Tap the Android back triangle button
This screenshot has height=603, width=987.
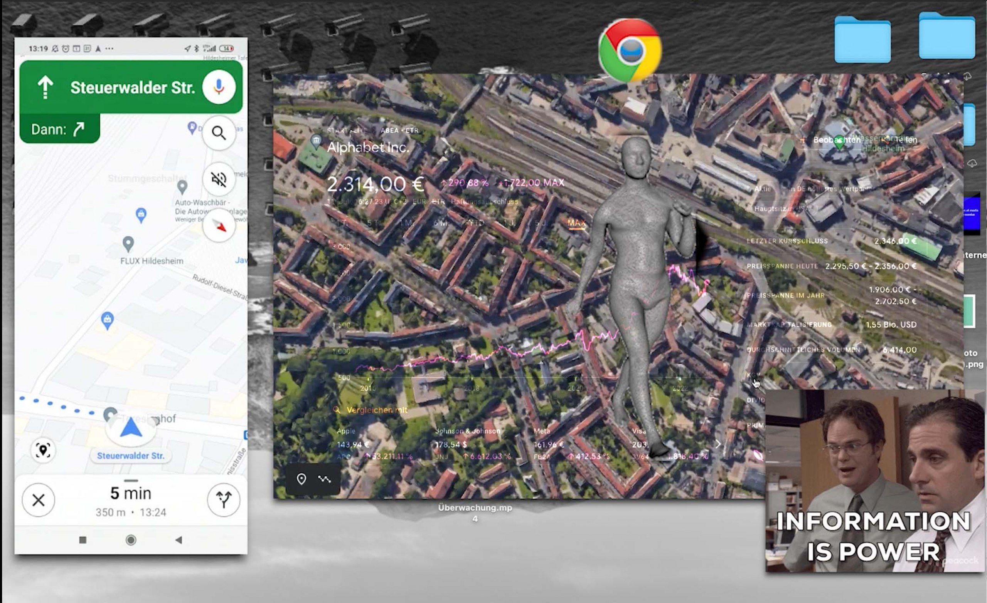click(179, 540)
